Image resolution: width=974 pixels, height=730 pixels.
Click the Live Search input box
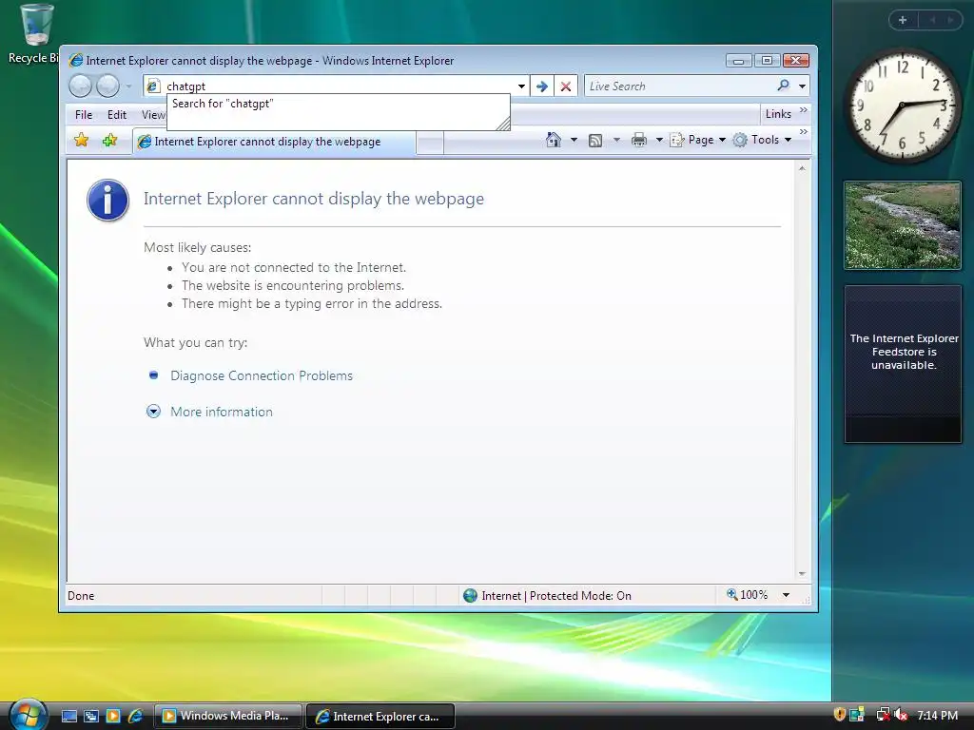tap(678, 86)
